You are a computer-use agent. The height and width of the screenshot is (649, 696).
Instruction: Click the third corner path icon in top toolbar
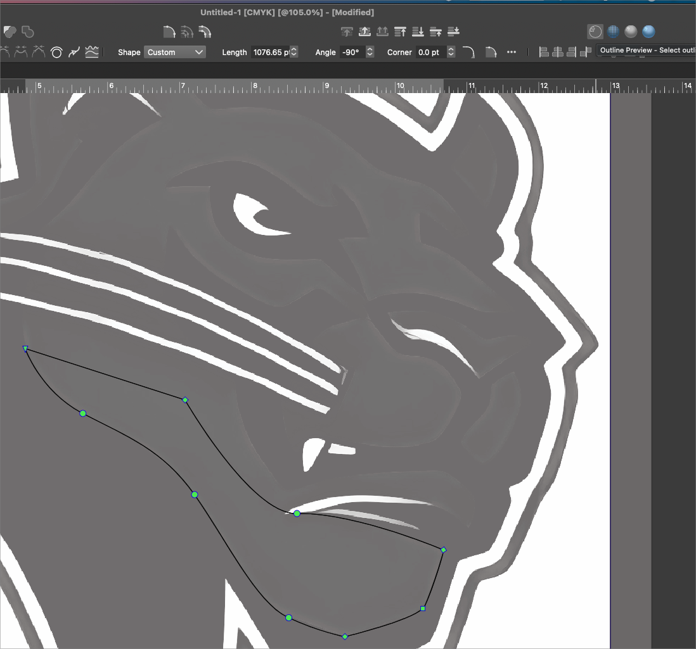pos(204,32)
